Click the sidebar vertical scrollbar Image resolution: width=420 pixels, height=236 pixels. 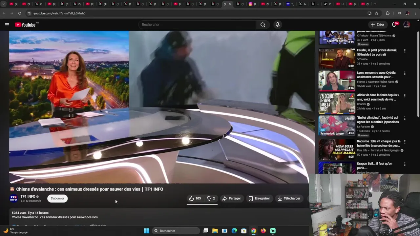[x=418, y=74]
